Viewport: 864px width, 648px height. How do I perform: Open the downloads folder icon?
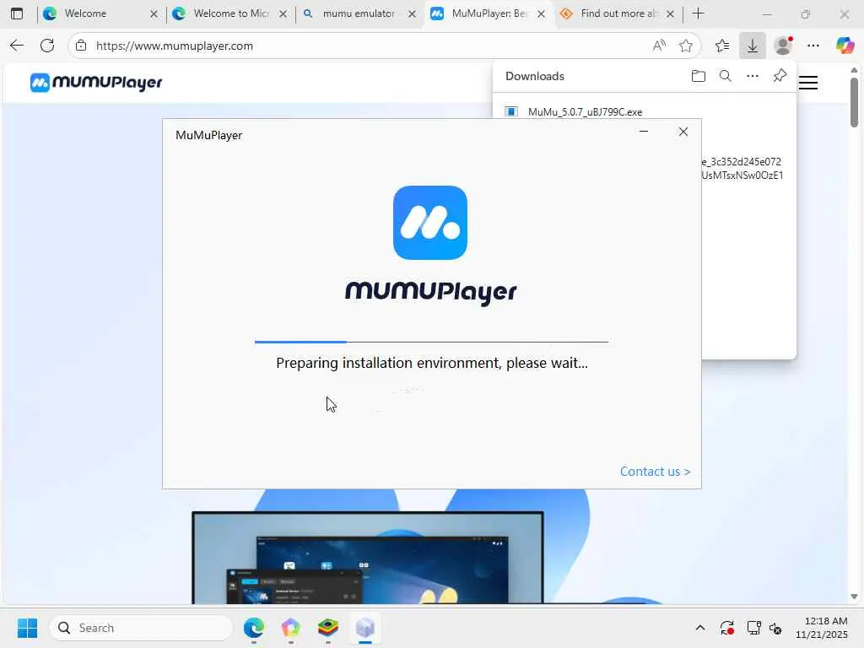click(x=698, y=76)
